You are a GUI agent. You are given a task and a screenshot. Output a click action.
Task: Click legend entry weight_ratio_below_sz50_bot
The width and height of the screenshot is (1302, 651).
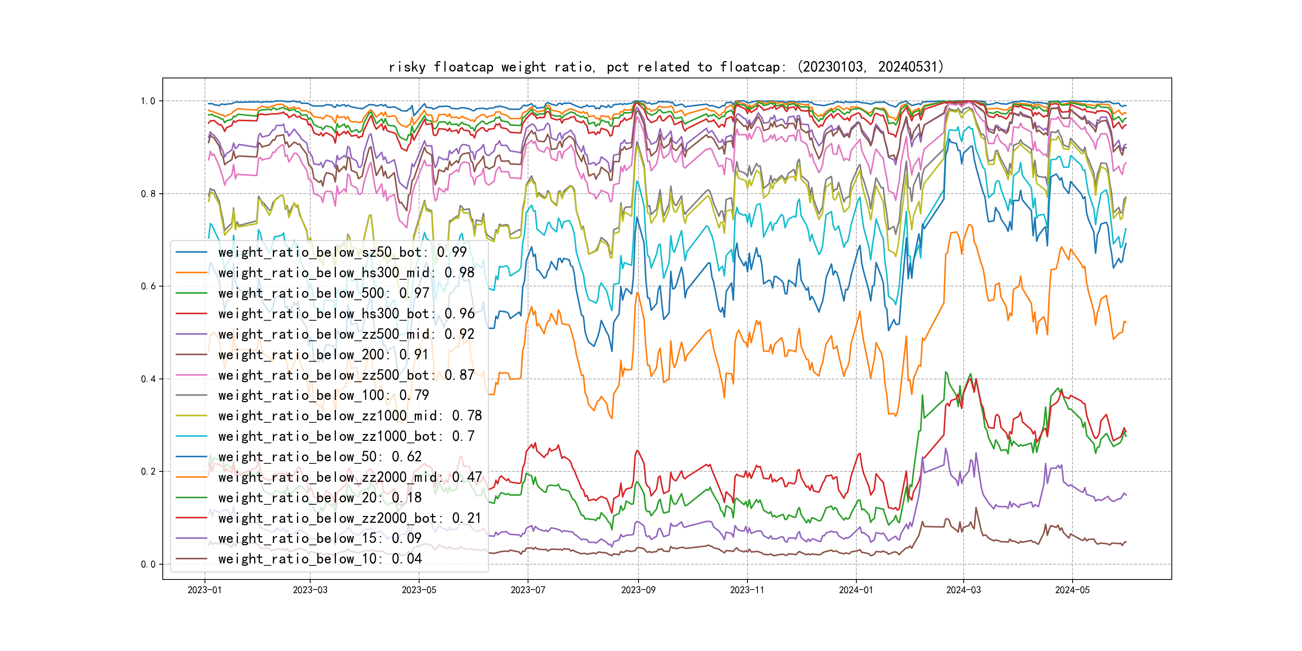click(342, 252)
